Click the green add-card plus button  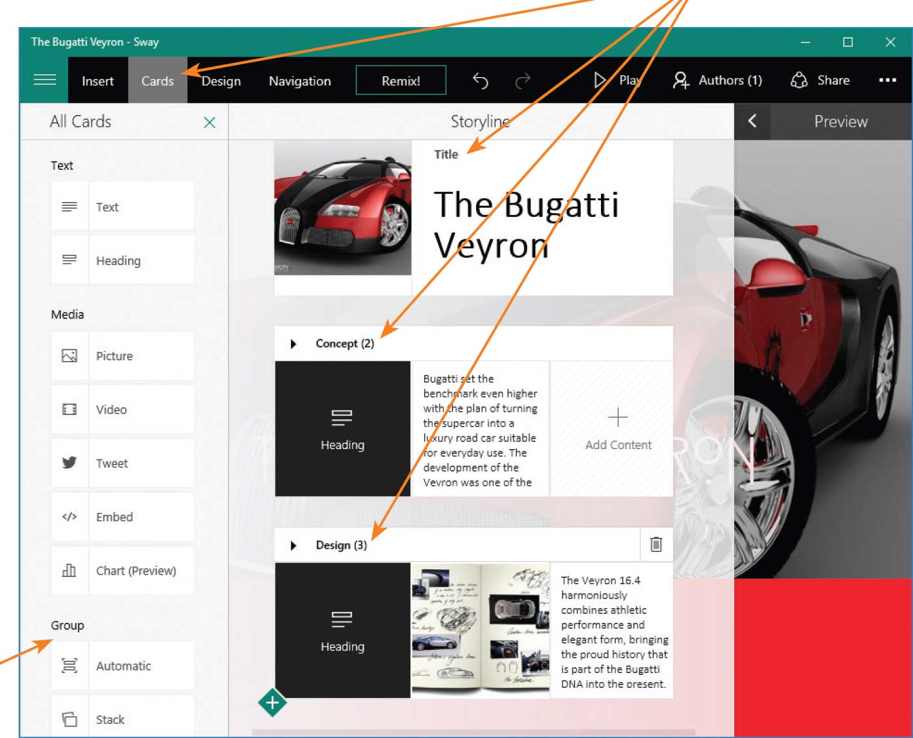[x=272, y=703]
